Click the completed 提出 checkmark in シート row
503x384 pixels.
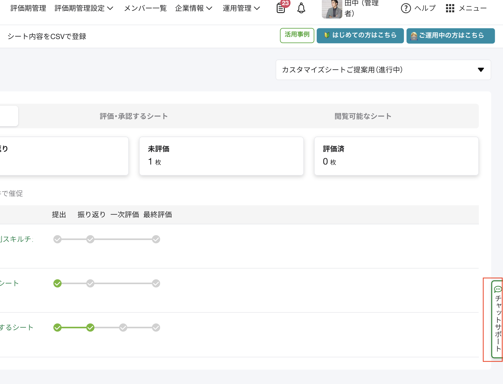click(x=57, y=283)
